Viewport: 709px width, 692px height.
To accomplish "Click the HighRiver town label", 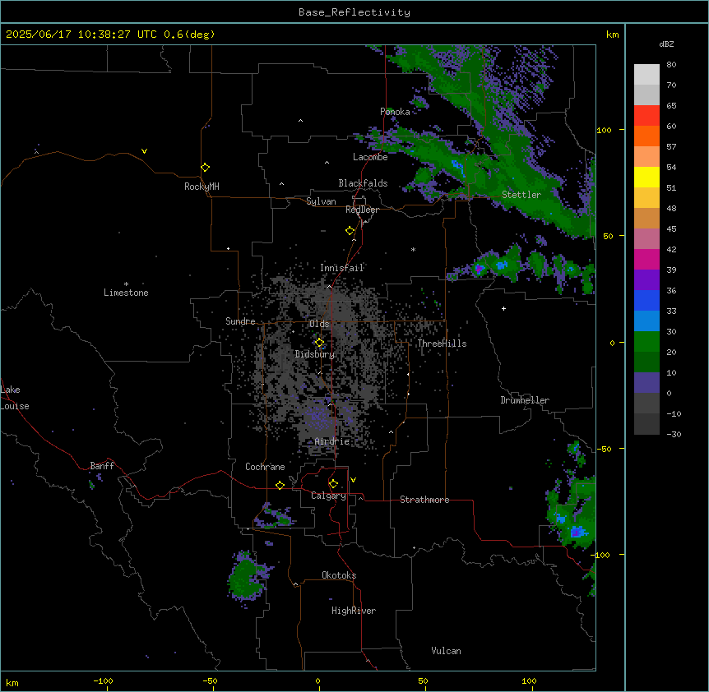I will pos(354,611).
